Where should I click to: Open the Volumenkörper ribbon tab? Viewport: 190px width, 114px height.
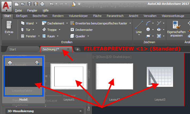[x=78, y=16]
